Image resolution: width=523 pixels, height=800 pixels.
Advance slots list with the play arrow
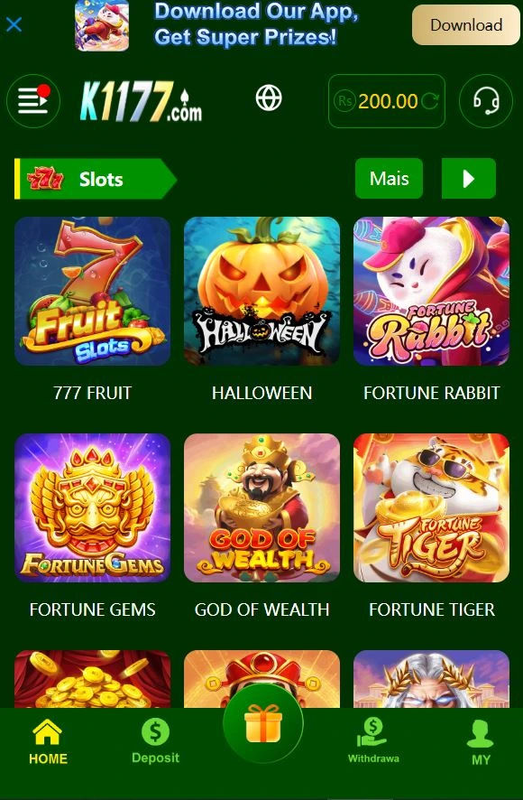[x=469, y=179]
